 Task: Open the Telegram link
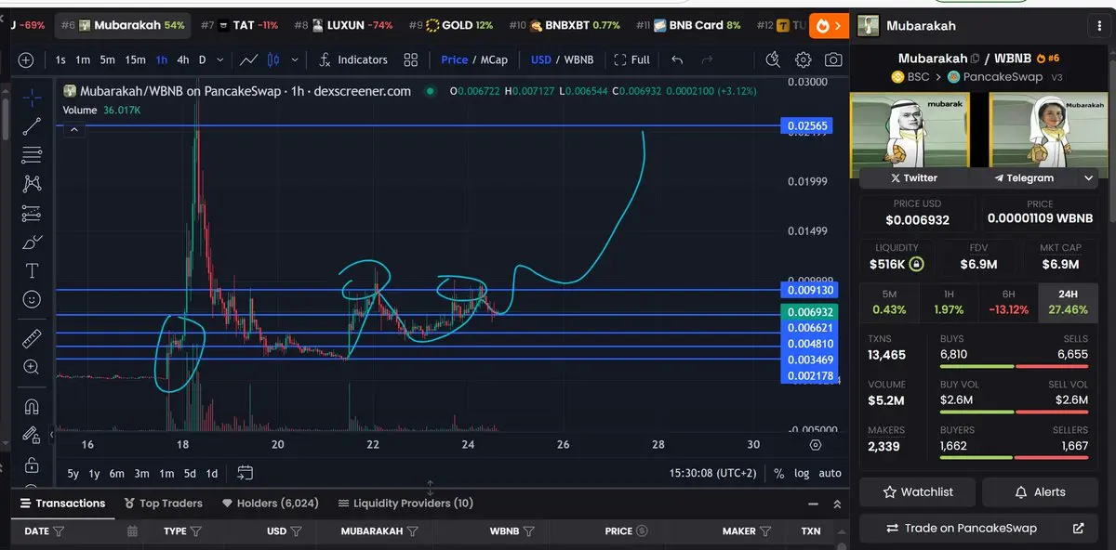click(x=1023, y=177)
